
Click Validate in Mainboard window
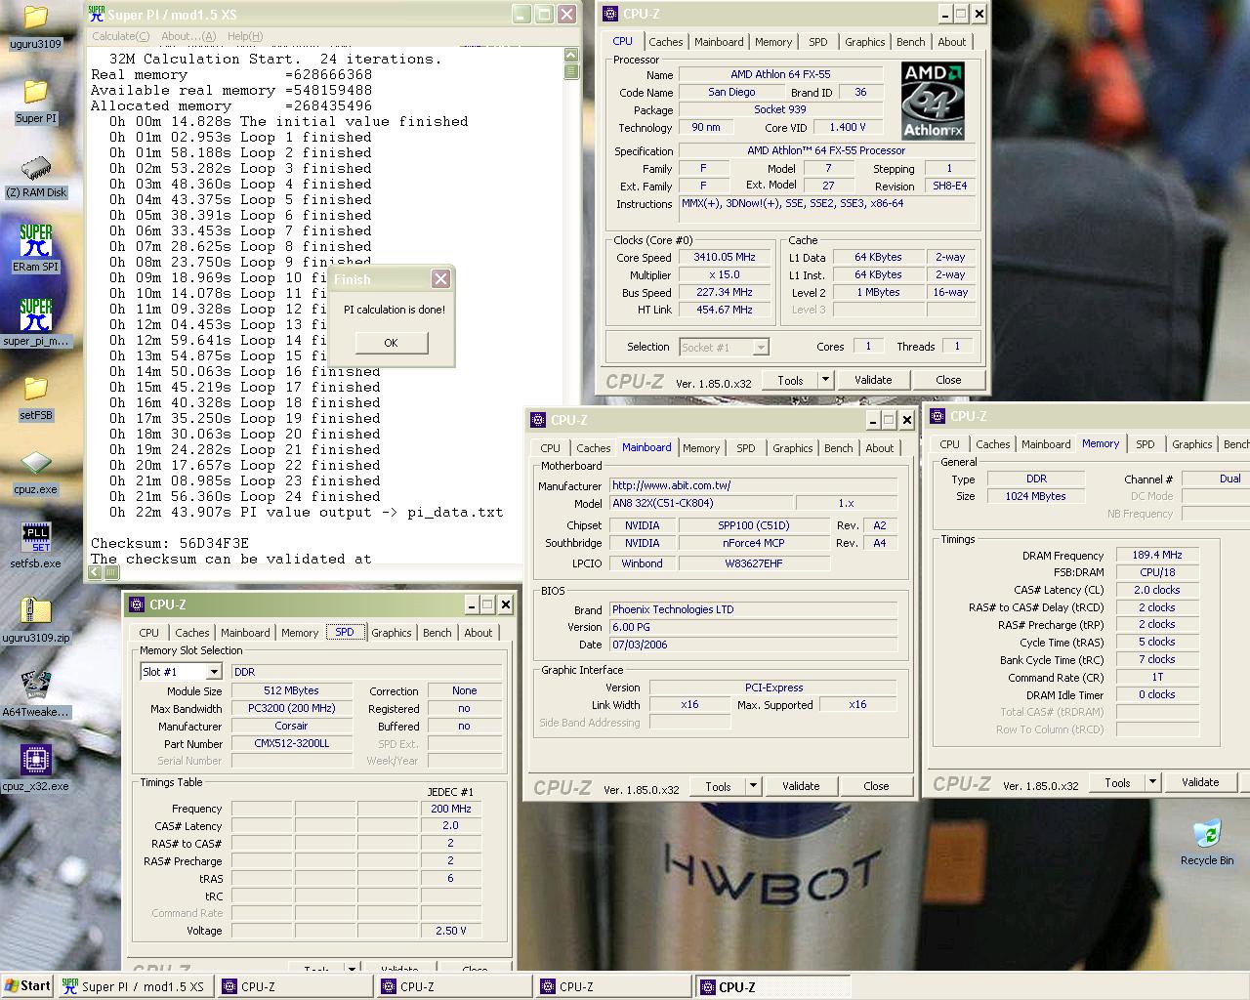pos(801,786)
